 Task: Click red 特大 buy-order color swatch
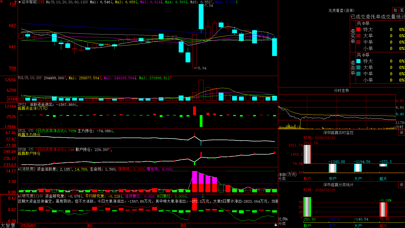click(358, 29)
